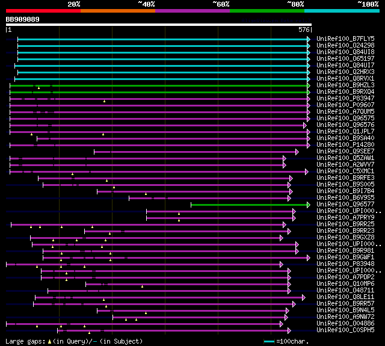This screenshot has width=385, height=346.
Task: Select the UniRef100_A7QUM5 label
Action: (345, 112)
